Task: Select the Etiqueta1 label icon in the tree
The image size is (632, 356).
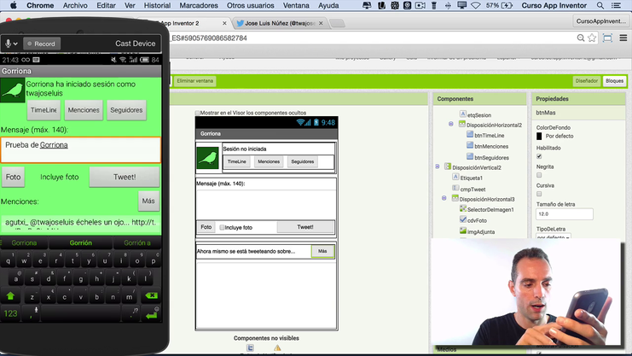Action: (455, 177)
